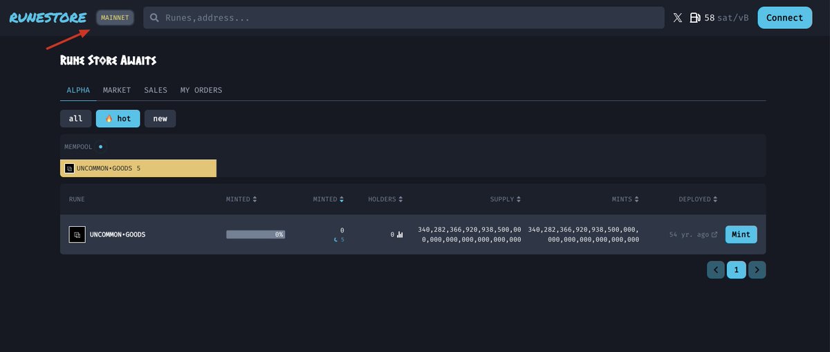Sort by the first MINTED column
The width and height of the screenshot is (830, 352).
(x=241, y=199)
